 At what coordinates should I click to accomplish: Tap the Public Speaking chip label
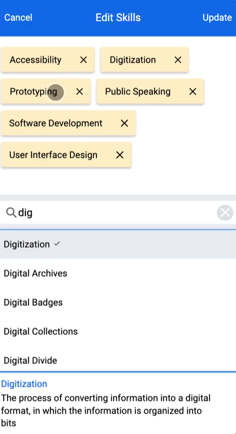tap(138, 92)
